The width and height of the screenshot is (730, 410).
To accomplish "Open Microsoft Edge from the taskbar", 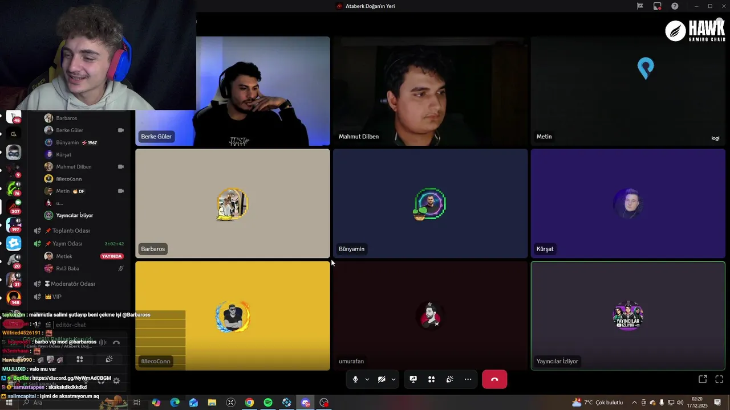I will tap(175, 403).
